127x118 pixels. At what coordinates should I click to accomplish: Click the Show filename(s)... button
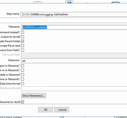[34, 96]
